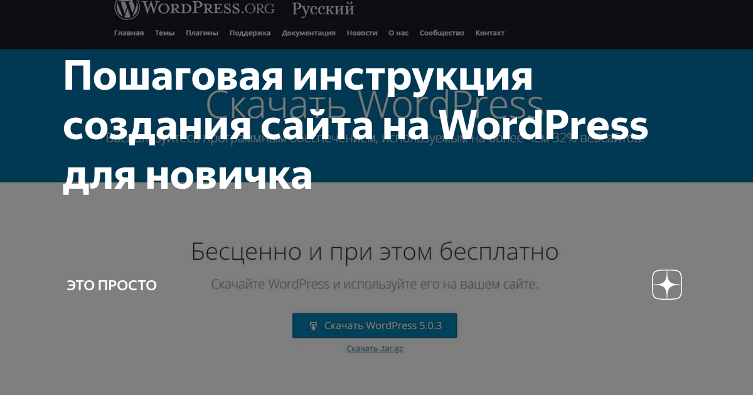Click the headline Пошаговая инструкция создания сайта

point(355,127)
